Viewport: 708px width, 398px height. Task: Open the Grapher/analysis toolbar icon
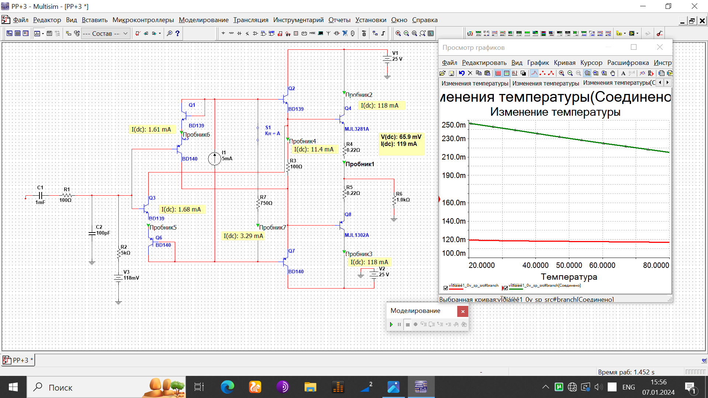(37, 34)
